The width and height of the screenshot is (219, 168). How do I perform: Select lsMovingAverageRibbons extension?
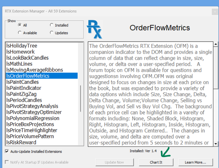point(42,70)
